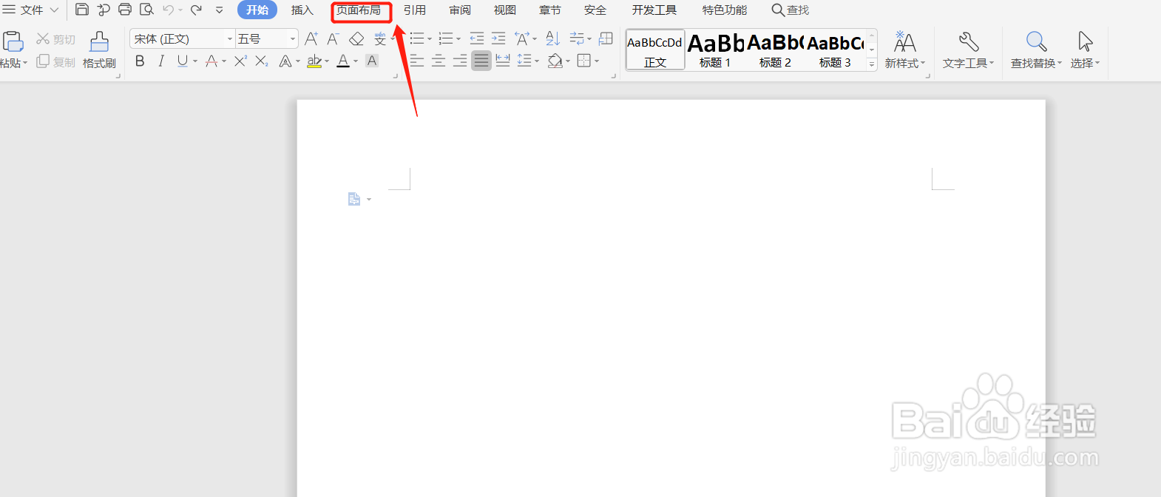Open the 新样式 dropdown
Viewport: 1161px width, 497px height.
[x=905, y=50]
